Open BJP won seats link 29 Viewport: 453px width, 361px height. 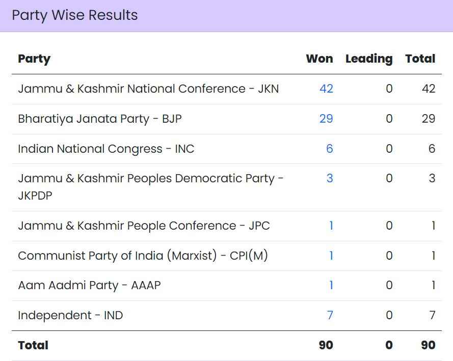(x=326, y=119)
